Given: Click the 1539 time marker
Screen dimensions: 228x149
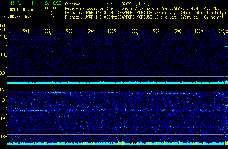Looking at the screenshot, I should point(199,31).
